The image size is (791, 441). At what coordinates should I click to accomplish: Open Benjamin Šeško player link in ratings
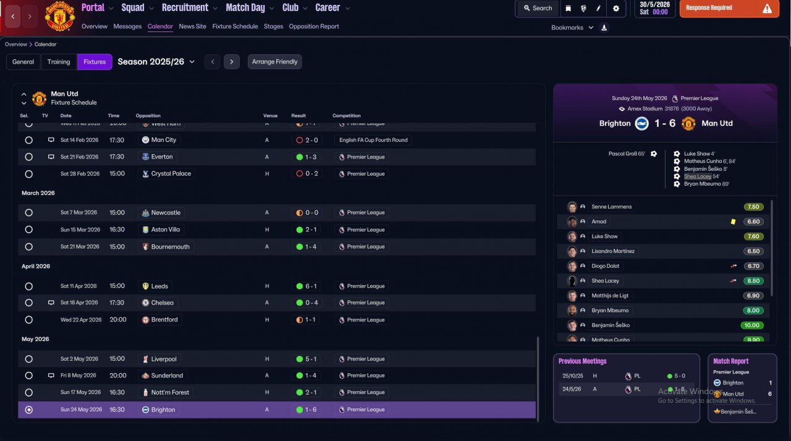(x=610, y=325)
